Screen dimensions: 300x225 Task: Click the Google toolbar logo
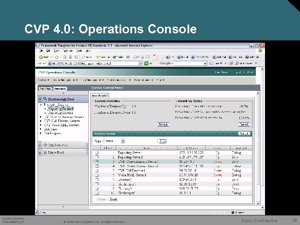pyautogui.click(x=165, y=63)
